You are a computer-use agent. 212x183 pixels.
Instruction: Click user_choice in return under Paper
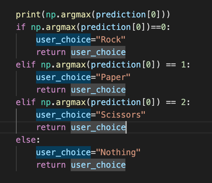(98, 90)
